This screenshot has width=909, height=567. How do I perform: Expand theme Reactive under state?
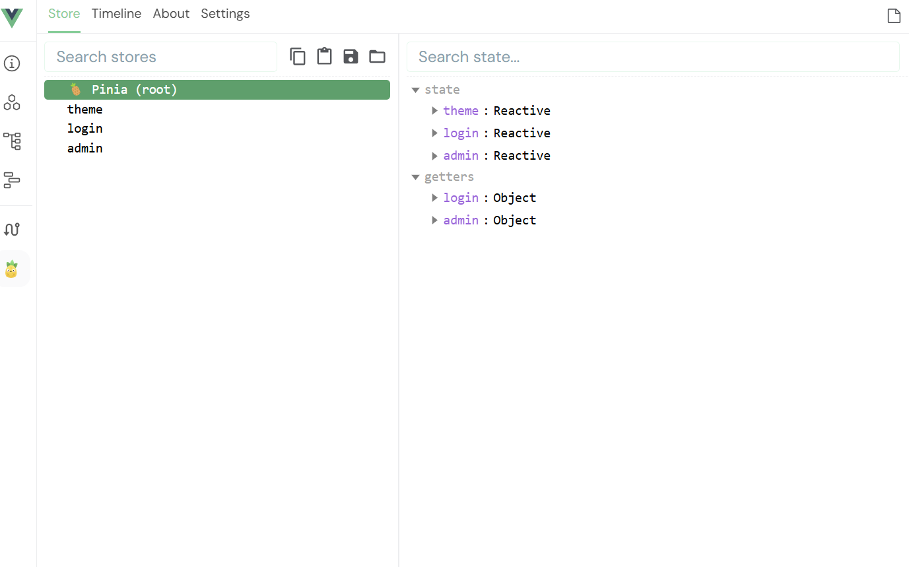[435, 110]
